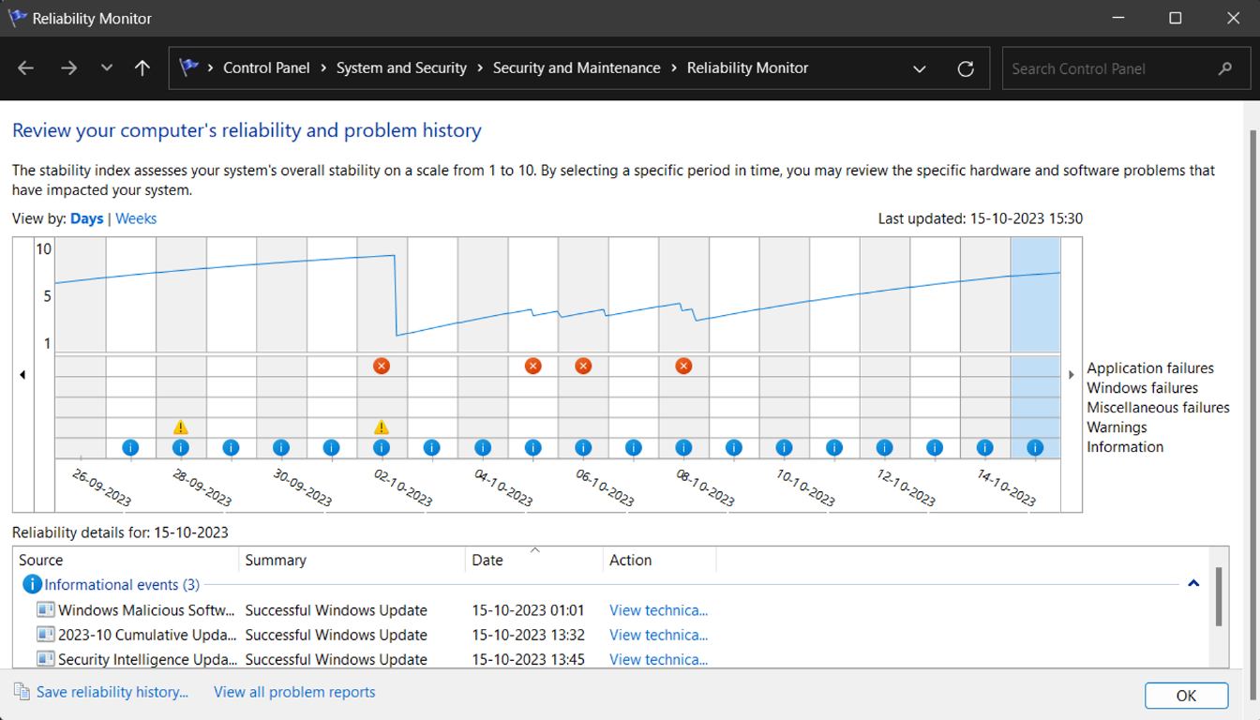Expand the chevron before Control Panel
Image resolution: width=1260 pixels, height=720 pixels.
[210, 68]
